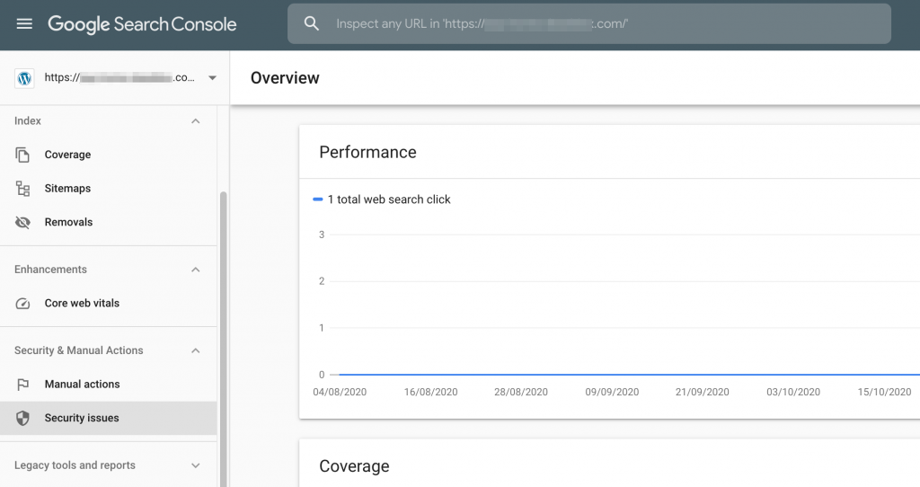Open the hamburger navigation menu
Viewport: 920px width, 487px height.
[24, 24]
